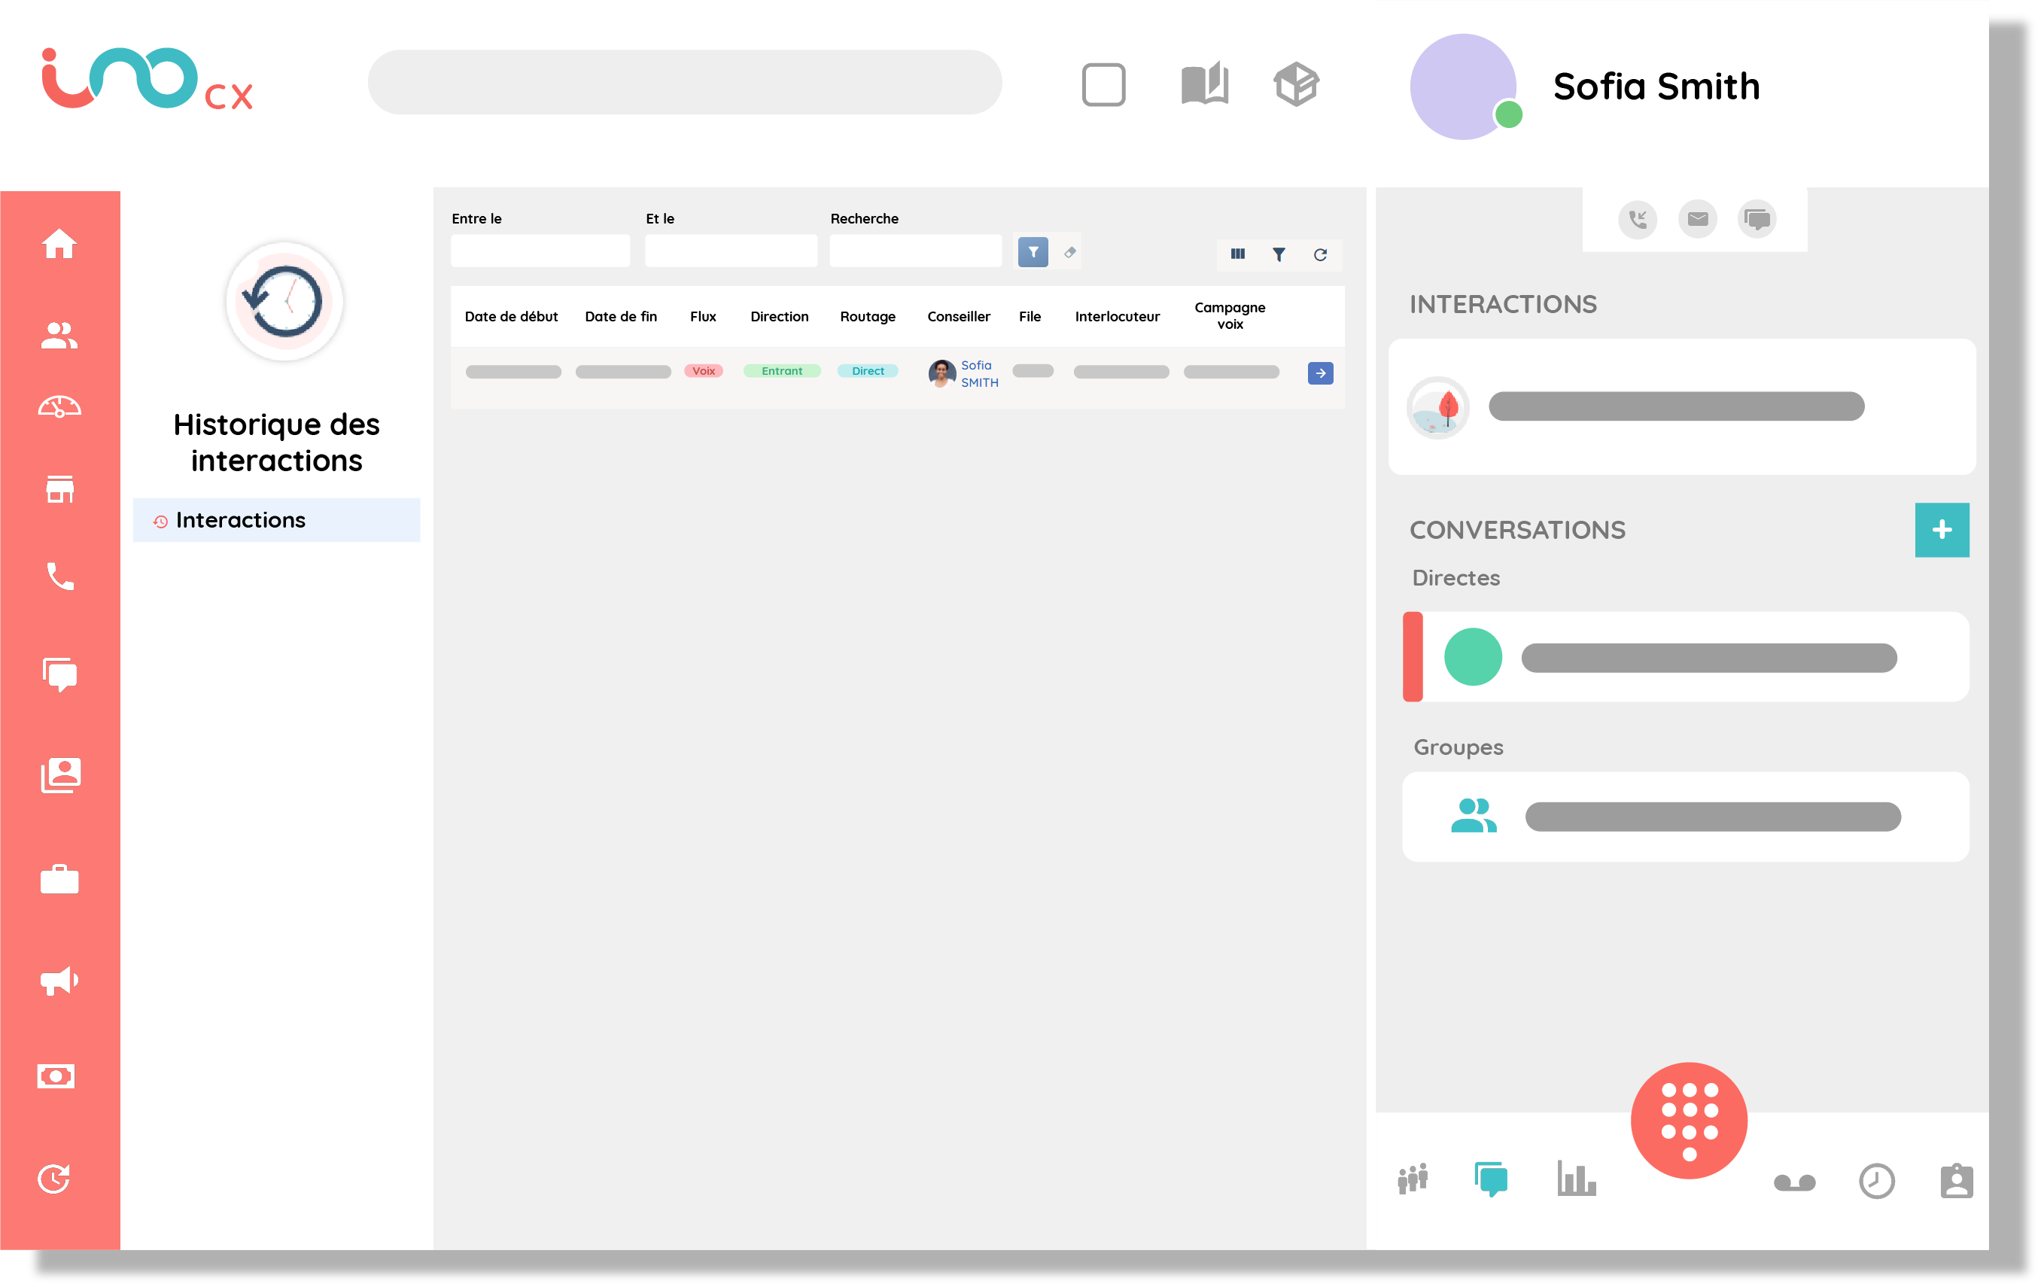Sort by File column header
The width and height of the screenshot is (2041, 1287).
(1029, 316)
